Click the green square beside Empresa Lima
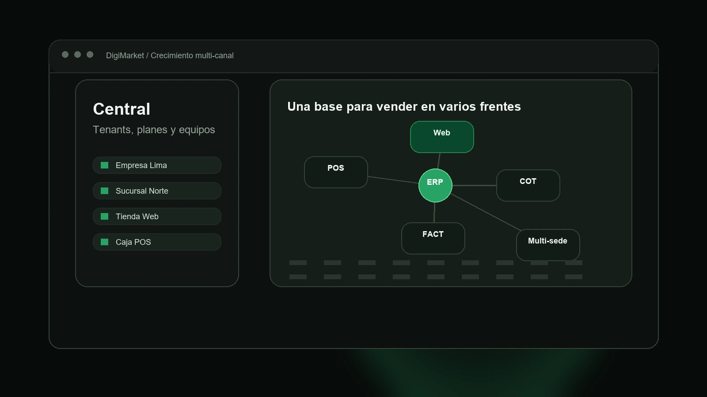This screenshot has width=707, height=397. click(105, 165)
